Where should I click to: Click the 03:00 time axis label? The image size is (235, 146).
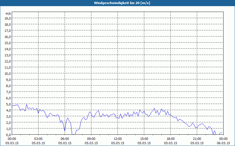point(38,139)
